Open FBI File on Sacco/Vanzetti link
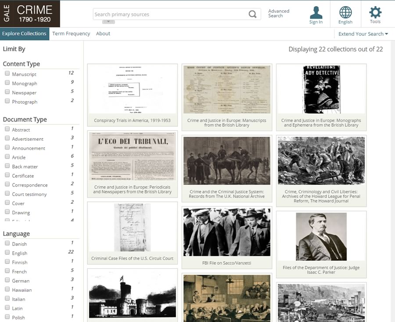This screenshot has height=322, width=395. click(227, 263)
